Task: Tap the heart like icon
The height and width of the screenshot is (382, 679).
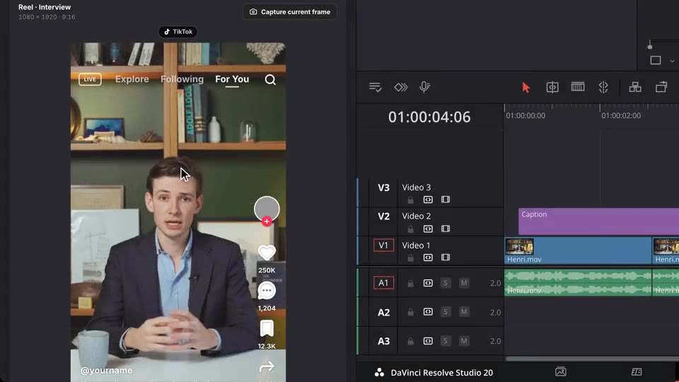Action: [267, 253]
